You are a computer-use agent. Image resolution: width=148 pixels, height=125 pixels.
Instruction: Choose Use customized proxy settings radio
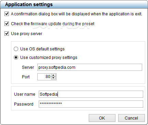(16, 58)
